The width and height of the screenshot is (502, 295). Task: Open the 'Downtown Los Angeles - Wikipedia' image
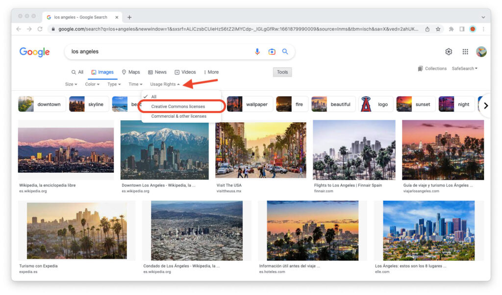(x=165, y=150)
